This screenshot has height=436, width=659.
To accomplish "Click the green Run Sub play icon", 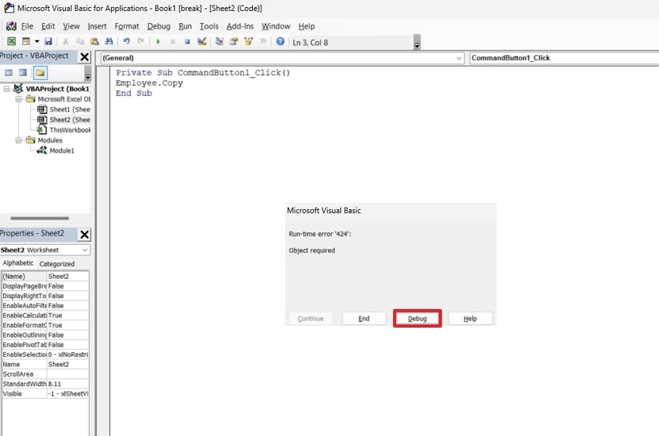I will click(158, 42).
